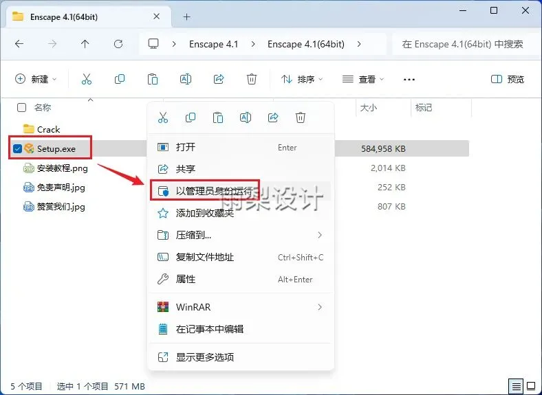Click the This PC monitor icon in the address bar
This screenshot has width=542, height=395.
tap(153, 44)
